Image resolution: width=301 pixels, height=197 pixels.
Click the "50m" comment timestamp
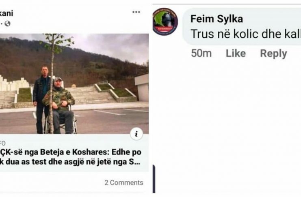point(201,54)
